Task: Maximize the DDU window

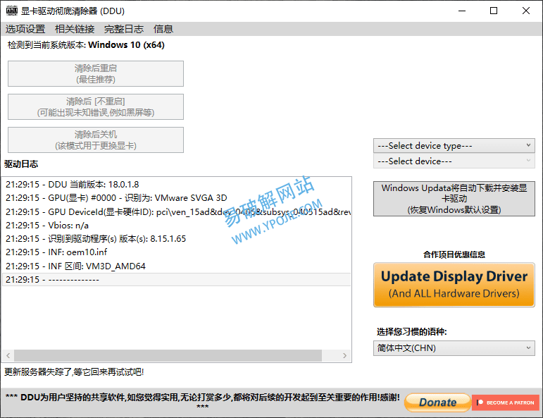Action: 494,11
